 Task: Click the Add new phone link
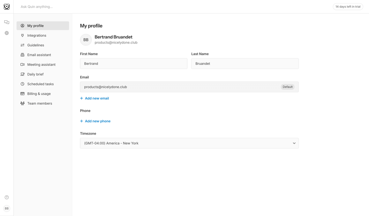[x=95, y=121]
